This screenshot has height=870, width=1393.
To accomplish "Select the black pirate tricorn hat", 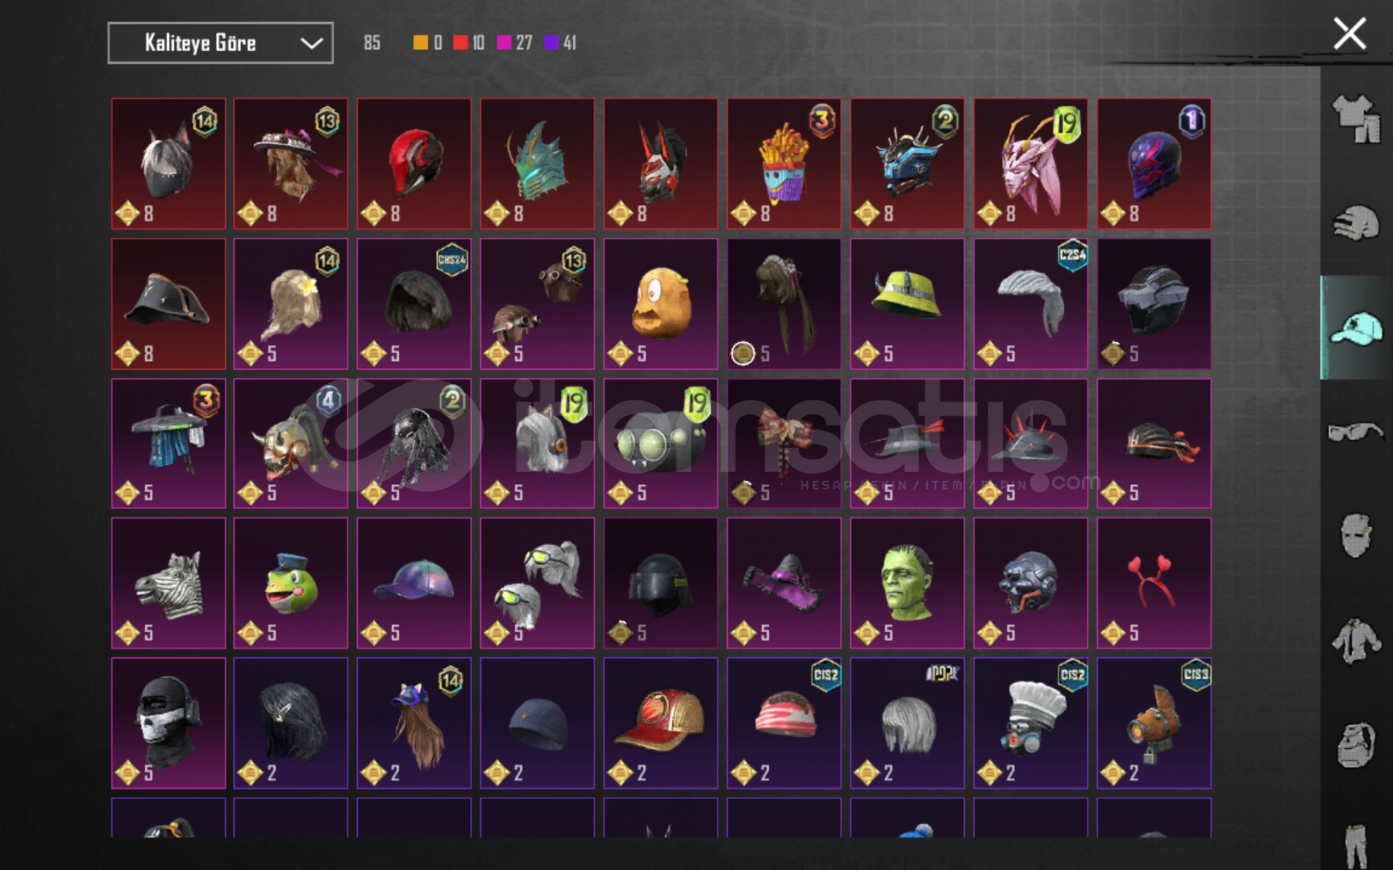I will coord(168,304).
